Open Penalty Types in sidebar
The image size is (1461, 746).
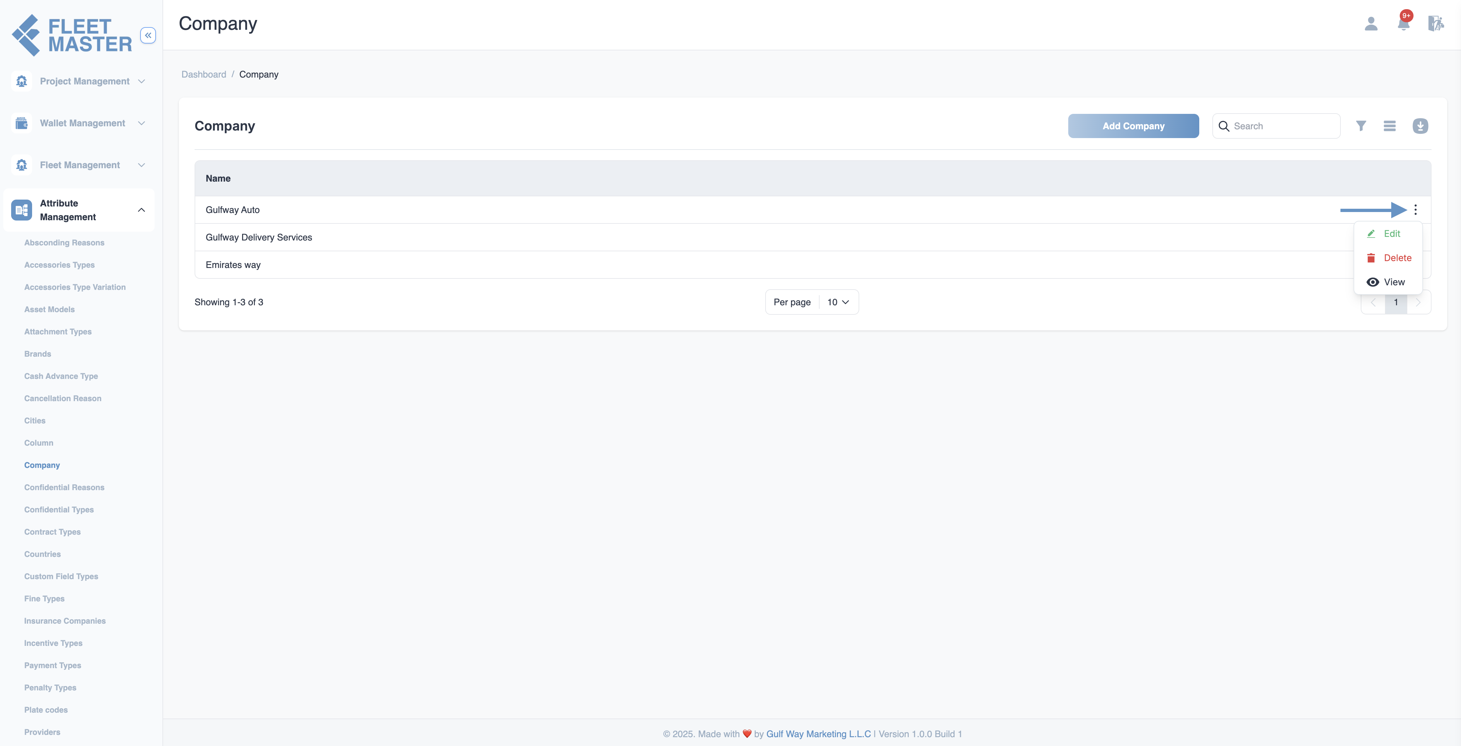tap(50, 688)
